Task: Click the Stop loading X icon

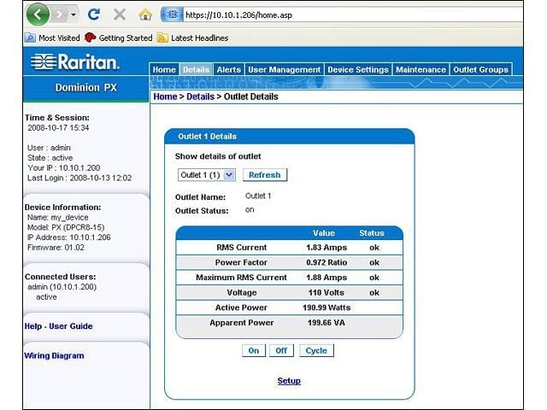Action: [120, 15]
